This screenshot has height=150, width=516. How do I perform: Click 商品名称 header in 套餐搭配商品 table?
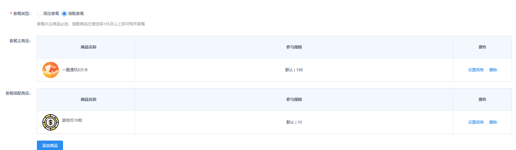[x=88, y=100]
